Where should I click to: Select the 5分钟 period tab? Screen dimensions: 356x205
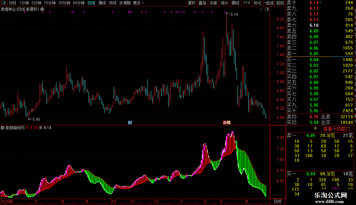coord(36,3)
